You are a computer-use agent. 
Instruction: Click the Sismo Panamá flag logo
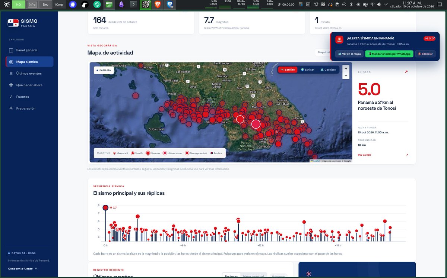[x=13, y=23]
